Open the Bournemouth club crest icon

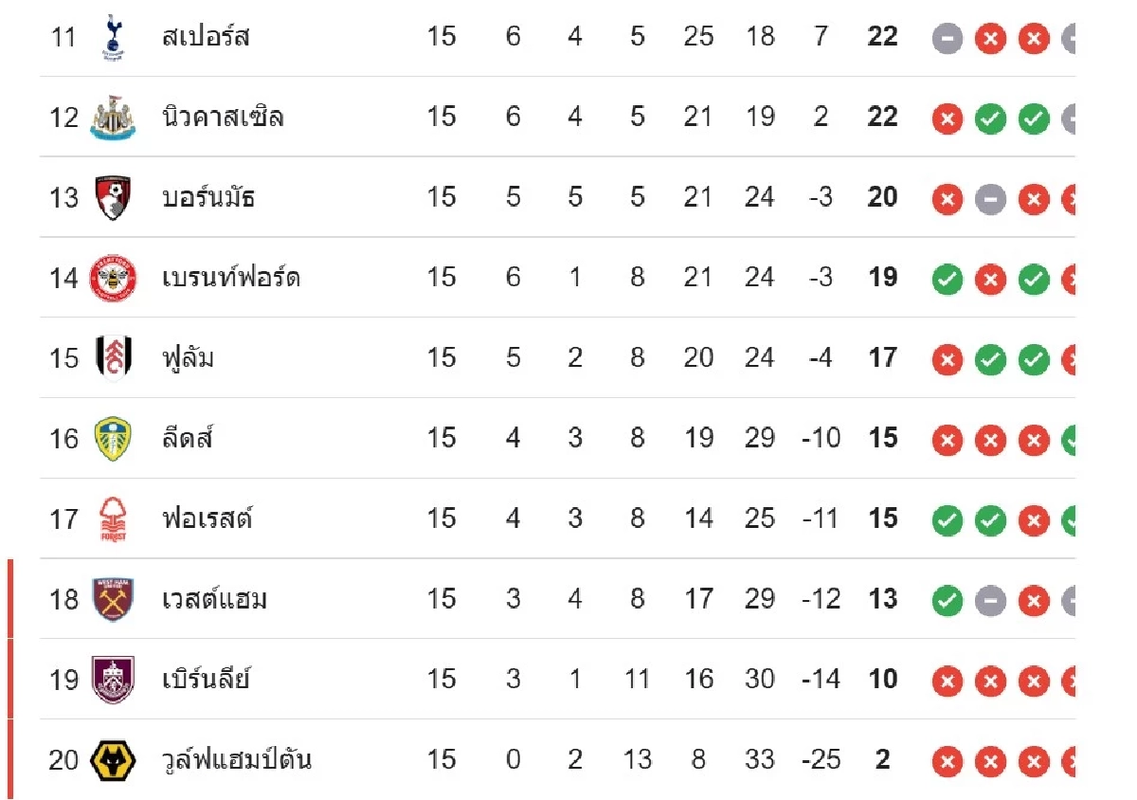[x=113, y=198]
